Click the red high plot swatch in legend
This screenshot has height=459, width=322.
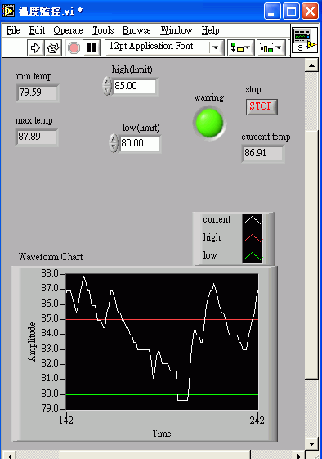click(253, 238)
